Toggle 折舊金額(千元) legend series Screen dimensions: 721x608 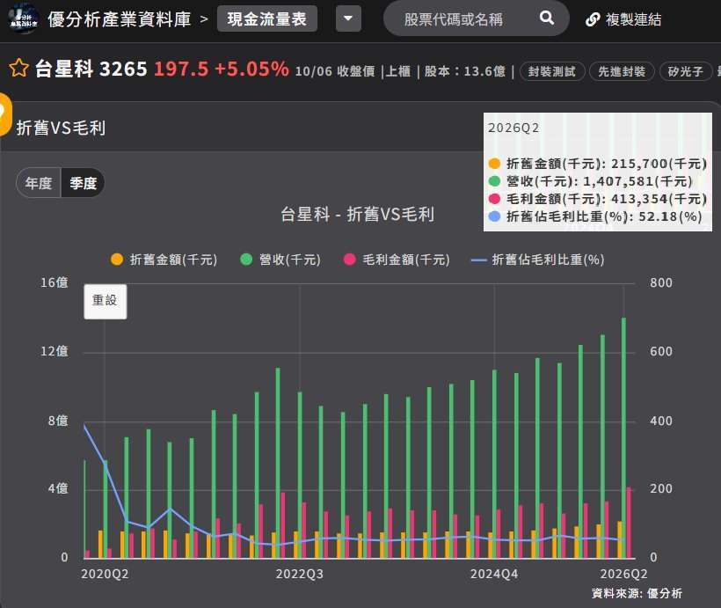164,260
